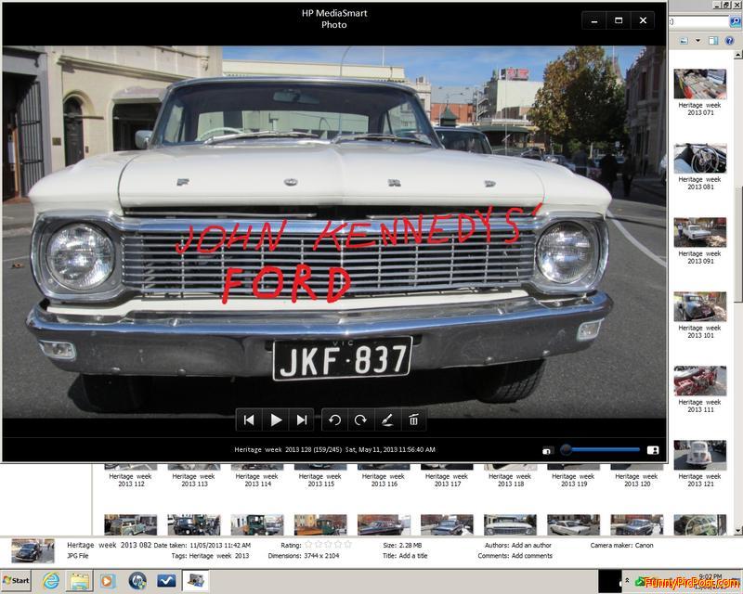Launch Internet Explorer from the taskbar
This screenshot has width=743, height=594.
pyautogui.click(x=51, y=580)
